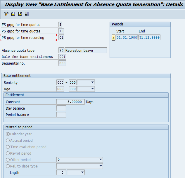
Task: Click the Constant entitlement value field
Action: click(x=70, y=102)
